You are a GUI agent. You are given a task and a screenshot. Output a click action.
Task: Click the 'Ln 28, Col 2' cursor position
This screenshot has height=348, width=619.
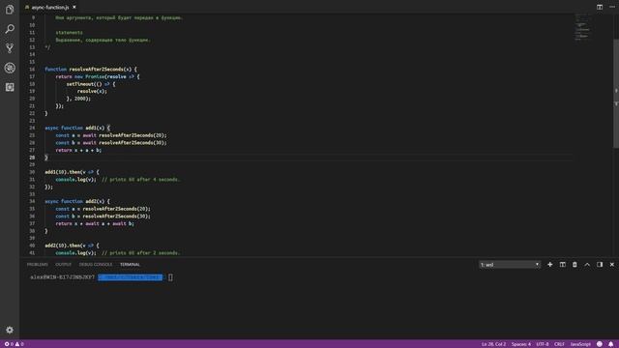point(493,344)
